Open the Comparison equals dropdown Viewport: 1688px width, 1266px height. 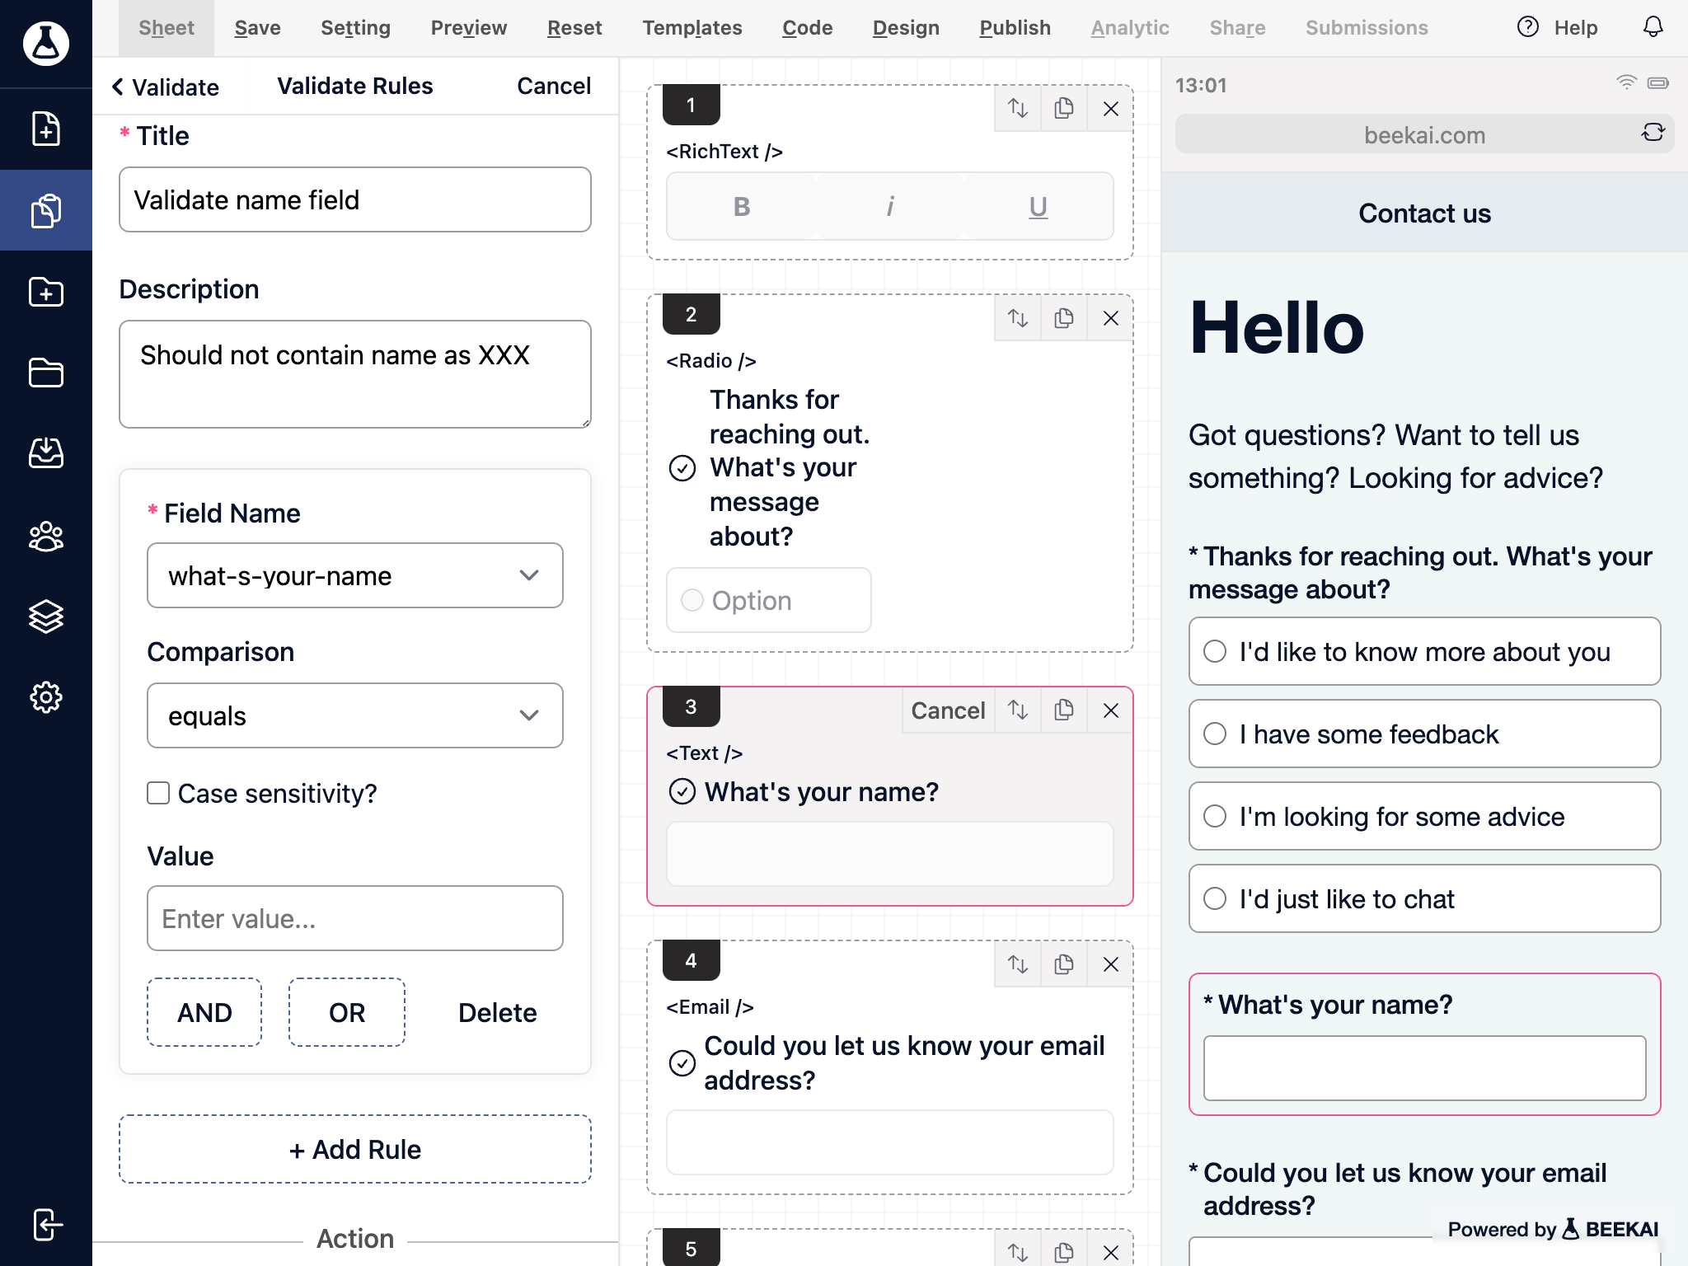point(355,715)
